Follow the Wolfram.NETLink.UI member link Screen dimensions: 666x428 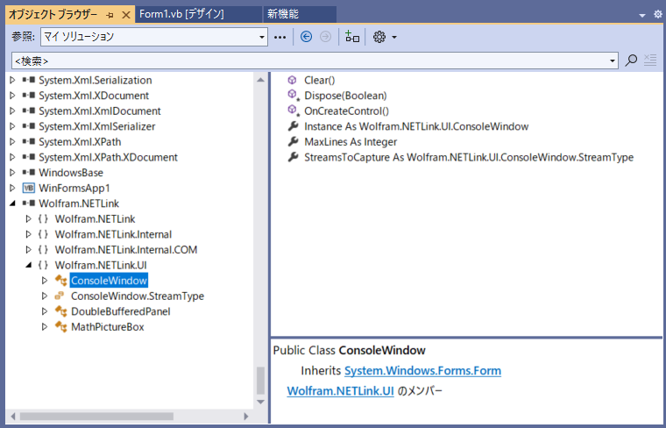(340, 391)
